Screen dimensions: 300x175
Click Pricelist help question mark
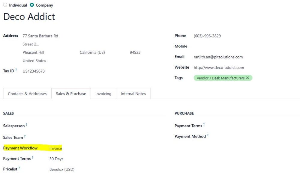point(19,168)
